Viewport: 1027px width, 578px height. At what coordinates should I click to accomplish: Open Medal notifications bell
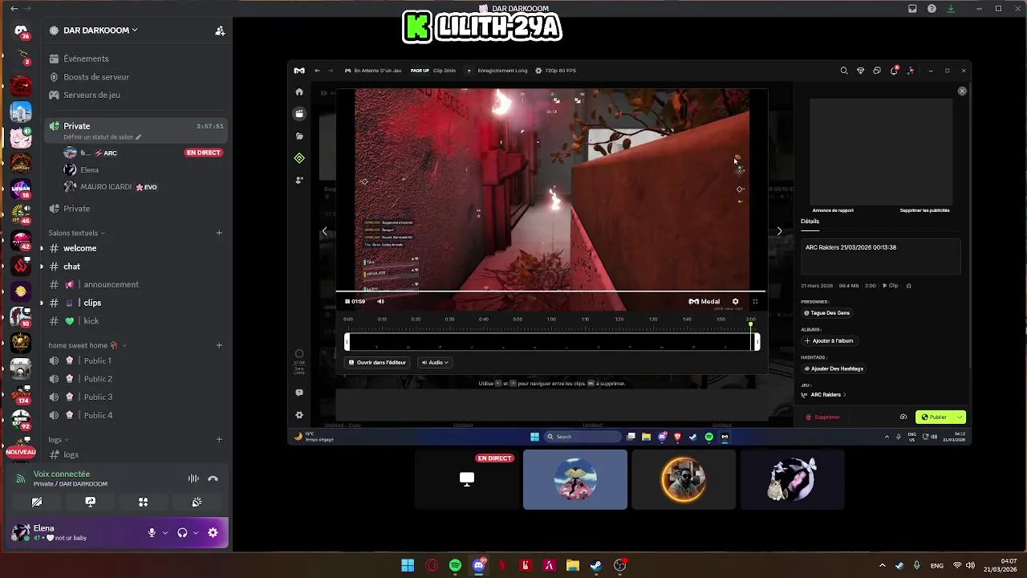point(894,71)
